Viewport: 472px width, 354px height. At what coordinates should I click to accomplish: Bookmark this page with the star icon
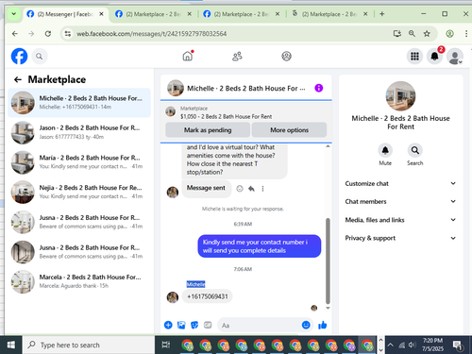coord(427,34)
